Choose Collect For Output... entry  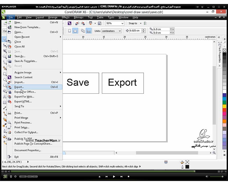coord(34,132)
